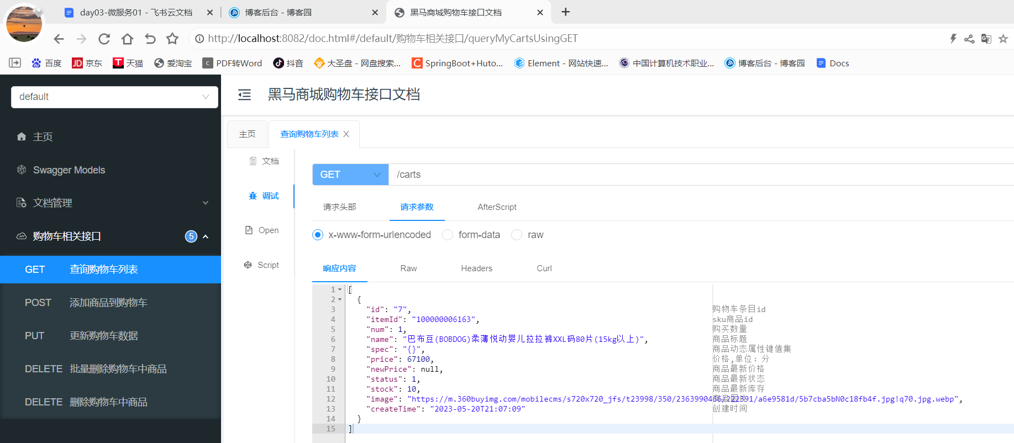
Task: Bookmark page with star icon in toolbar
Action: [x=172, y=39]
